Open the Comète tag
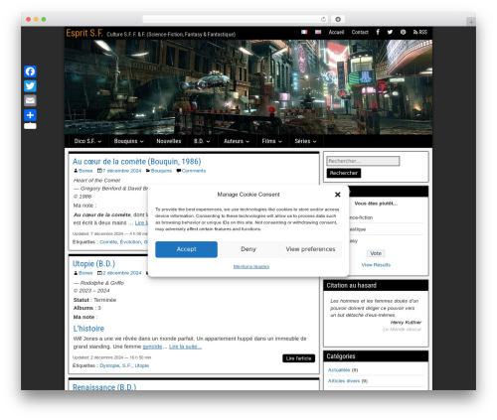 point(108,242)
